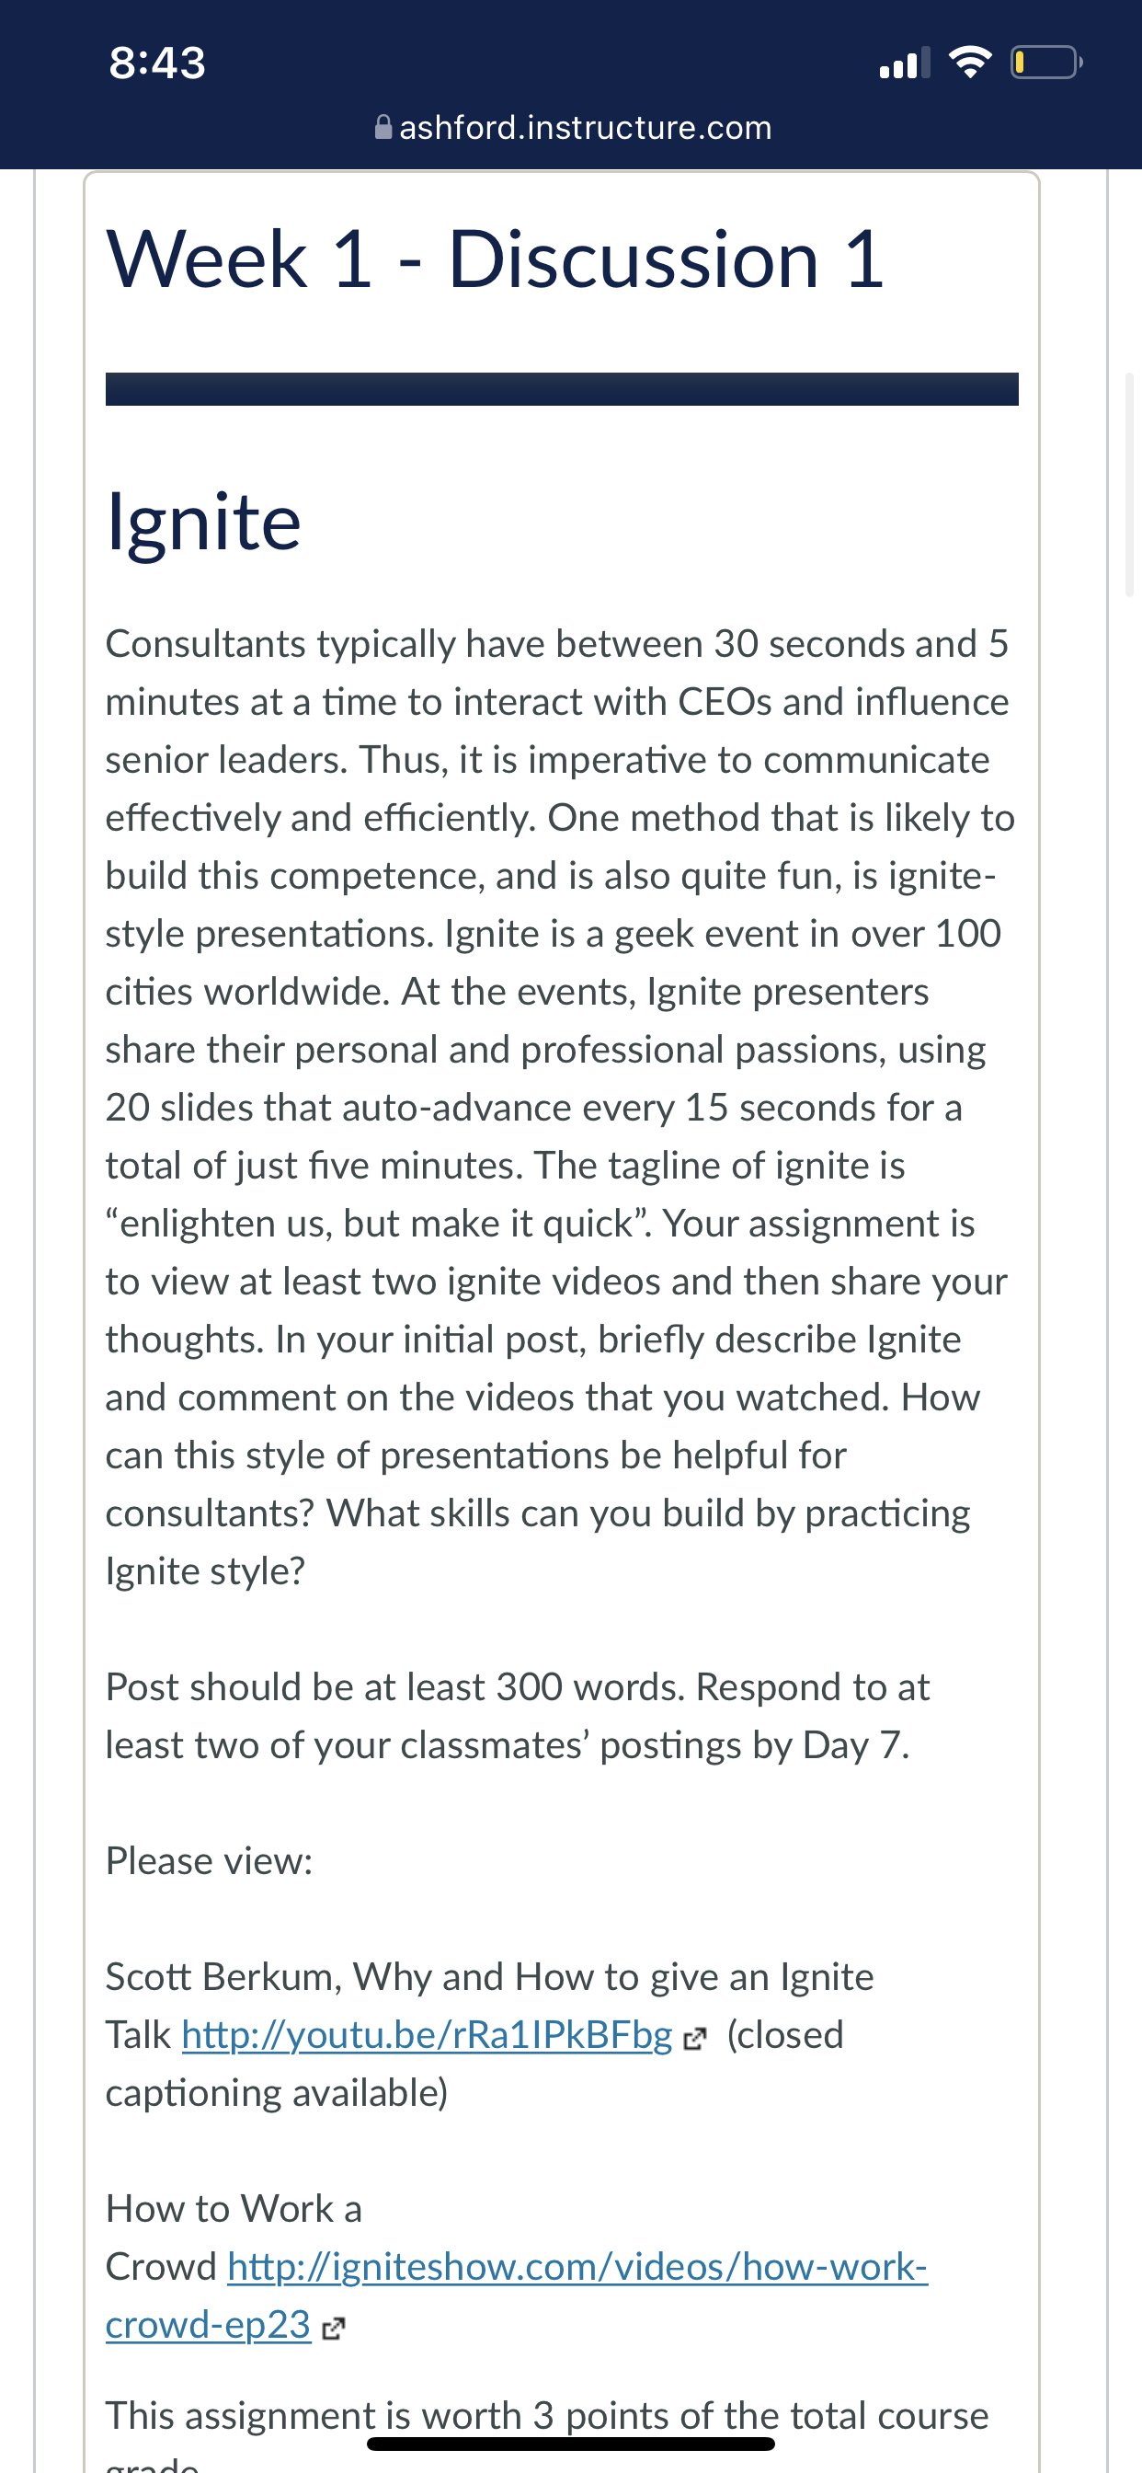Image resolution: width=1142 pixels, height=2473 pixels.
Task: Open the youtu.be/rRa1IPkBFbg link
Action: (x=427, y=2034)
